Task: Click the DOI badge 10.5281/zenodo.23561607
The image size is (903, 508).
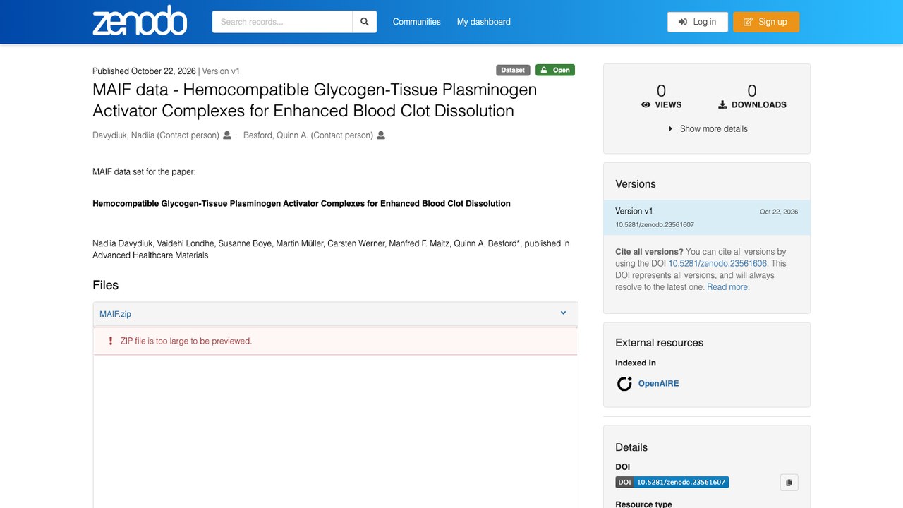Action: 672,483
